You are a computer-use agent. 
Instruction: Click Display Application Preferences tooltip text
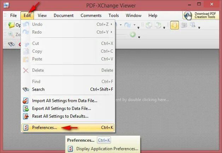(107, 149)
